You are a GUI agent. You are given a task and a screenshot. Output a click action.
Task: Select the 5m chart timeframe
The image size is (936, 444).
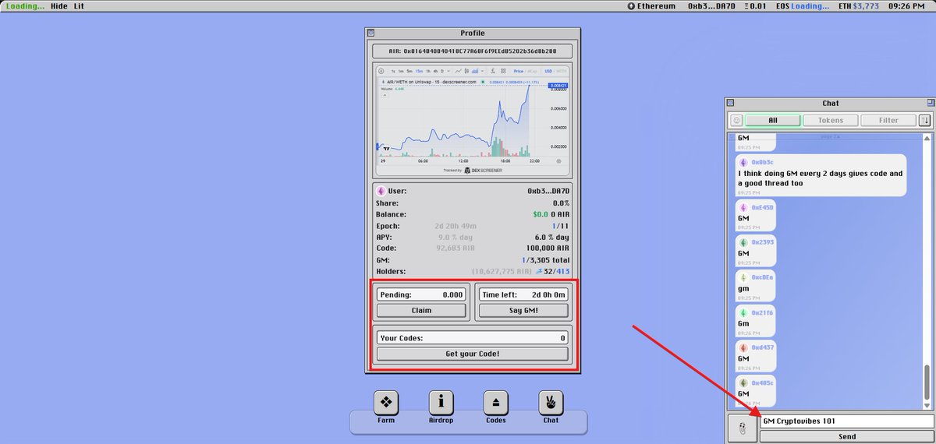[409, 71]
